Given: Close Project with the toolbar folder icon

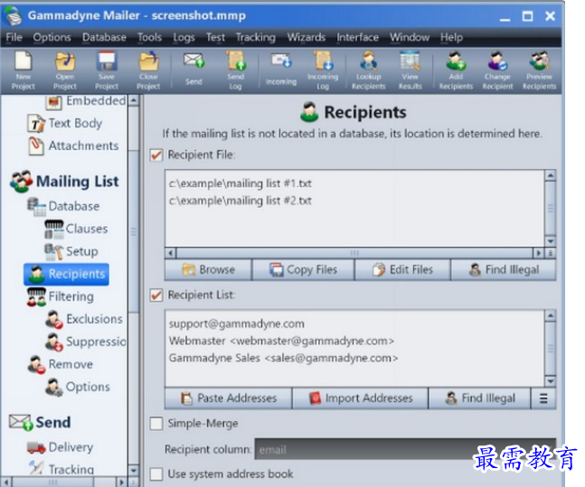Looking at the screenshot, I should pyautogui.click(x=148, y=70).
